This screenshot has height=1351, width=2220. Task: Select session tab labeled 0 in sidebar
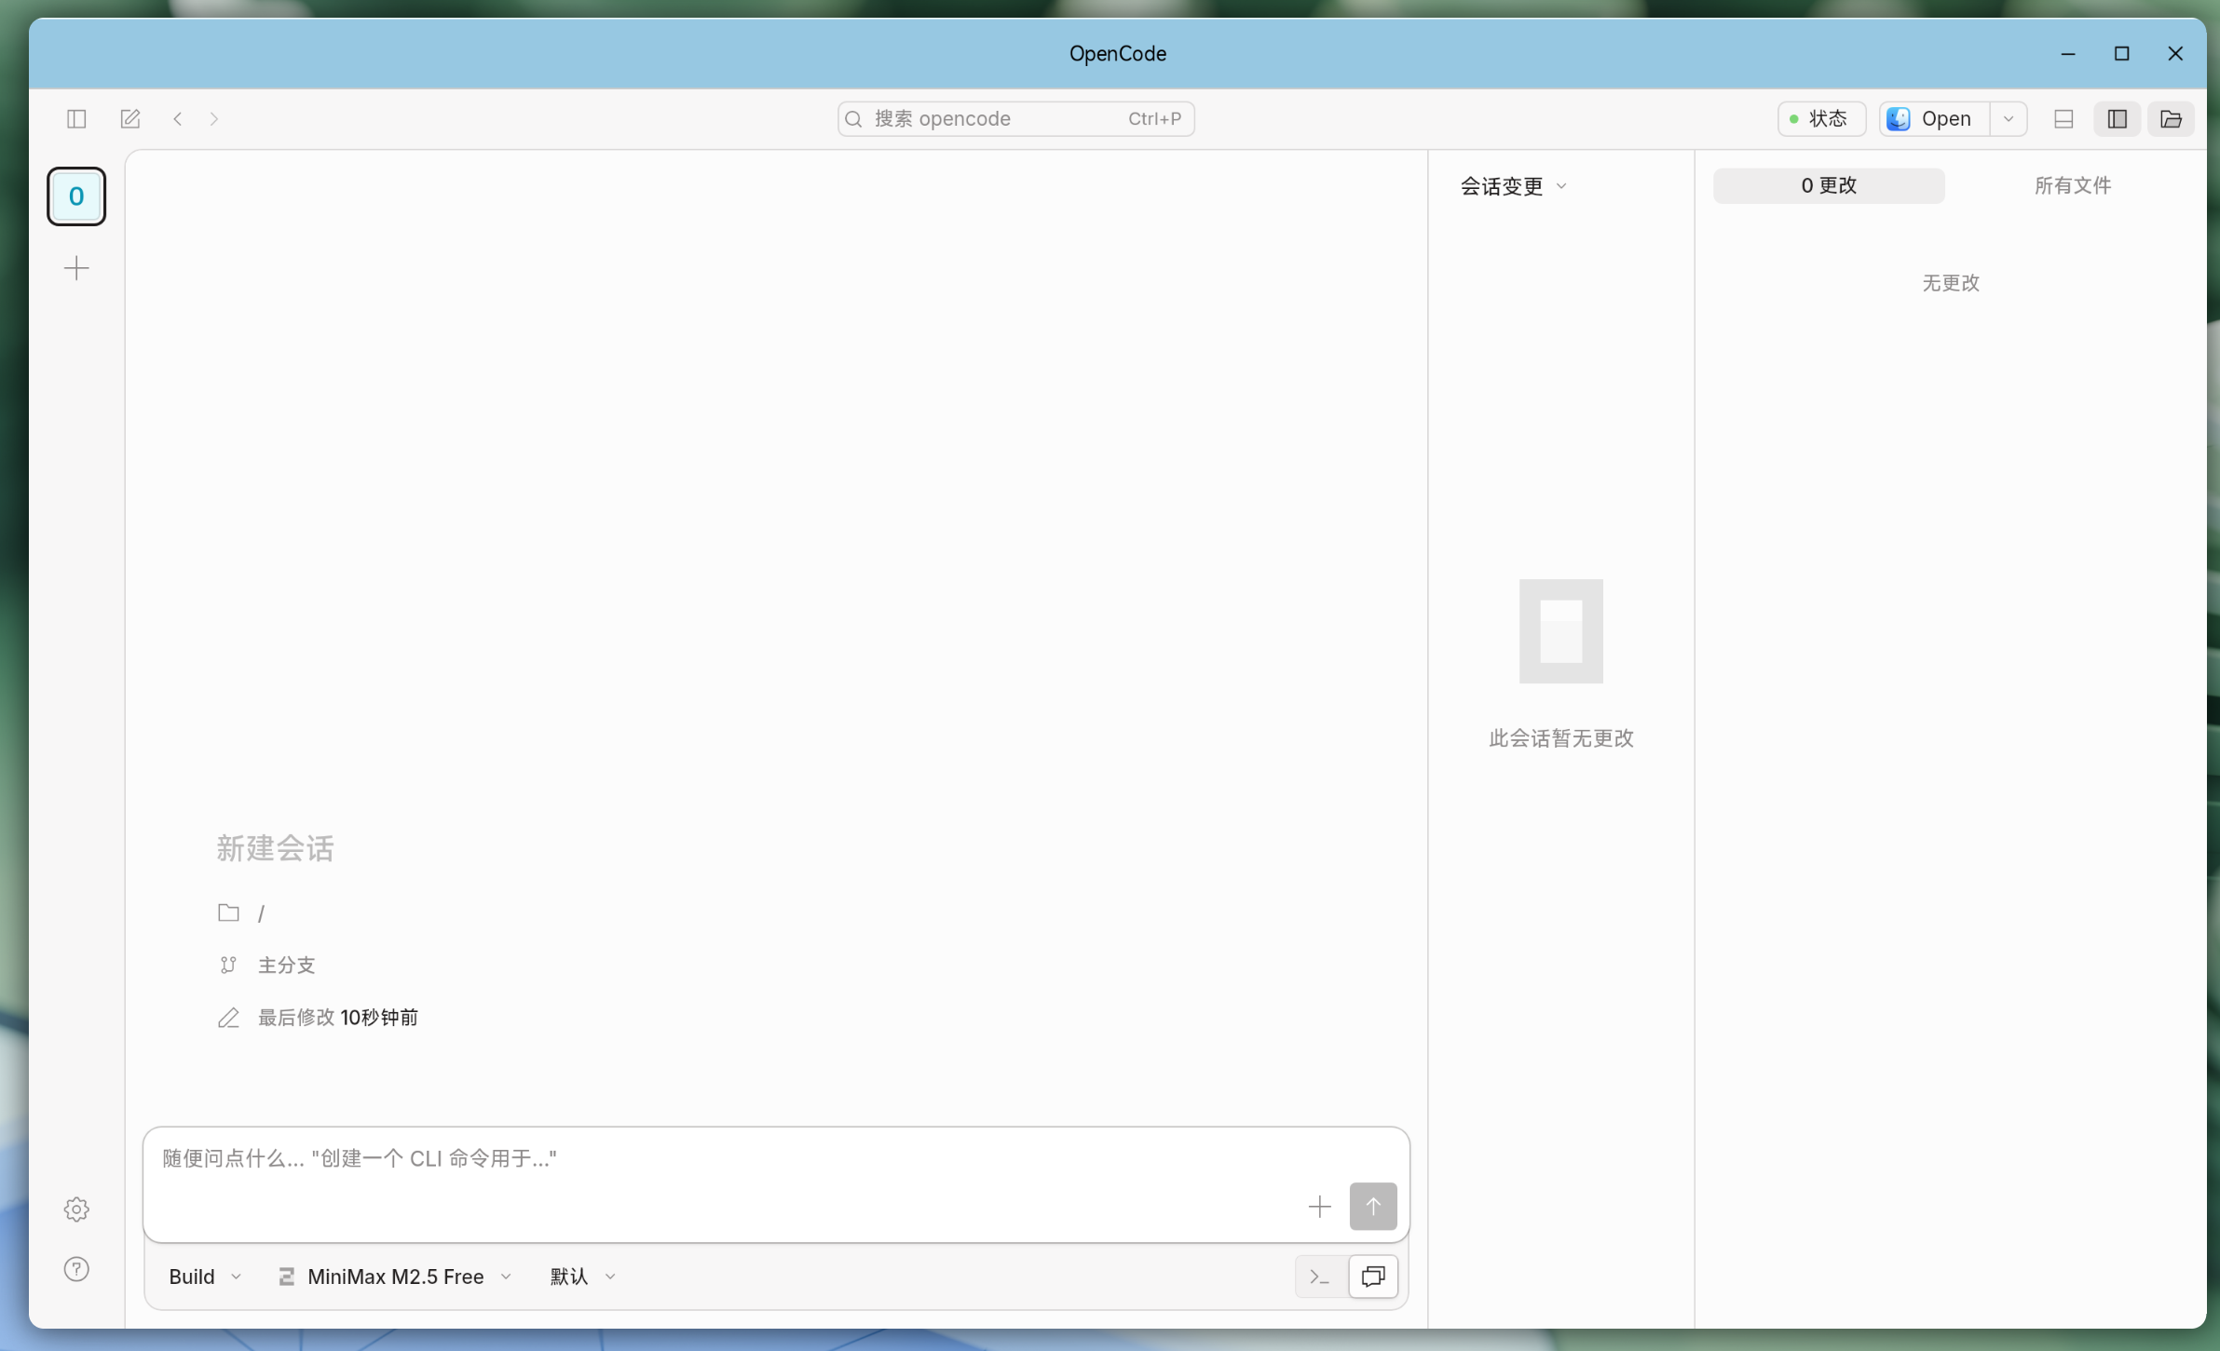pyautogui.click(x=76, y=196)
